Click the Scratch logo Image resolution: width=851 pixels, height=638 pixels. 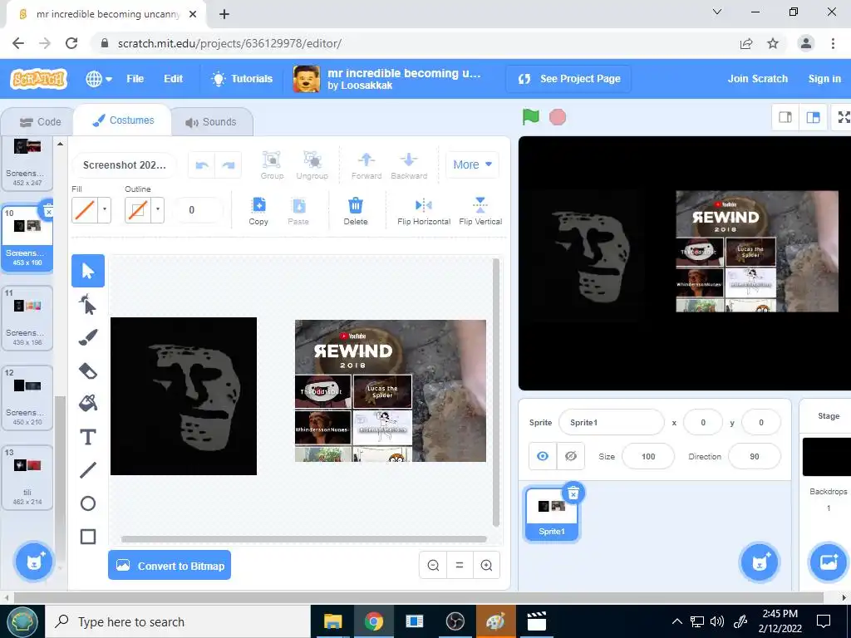[38, 79]
